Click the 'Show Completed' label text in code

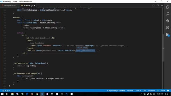37,43
